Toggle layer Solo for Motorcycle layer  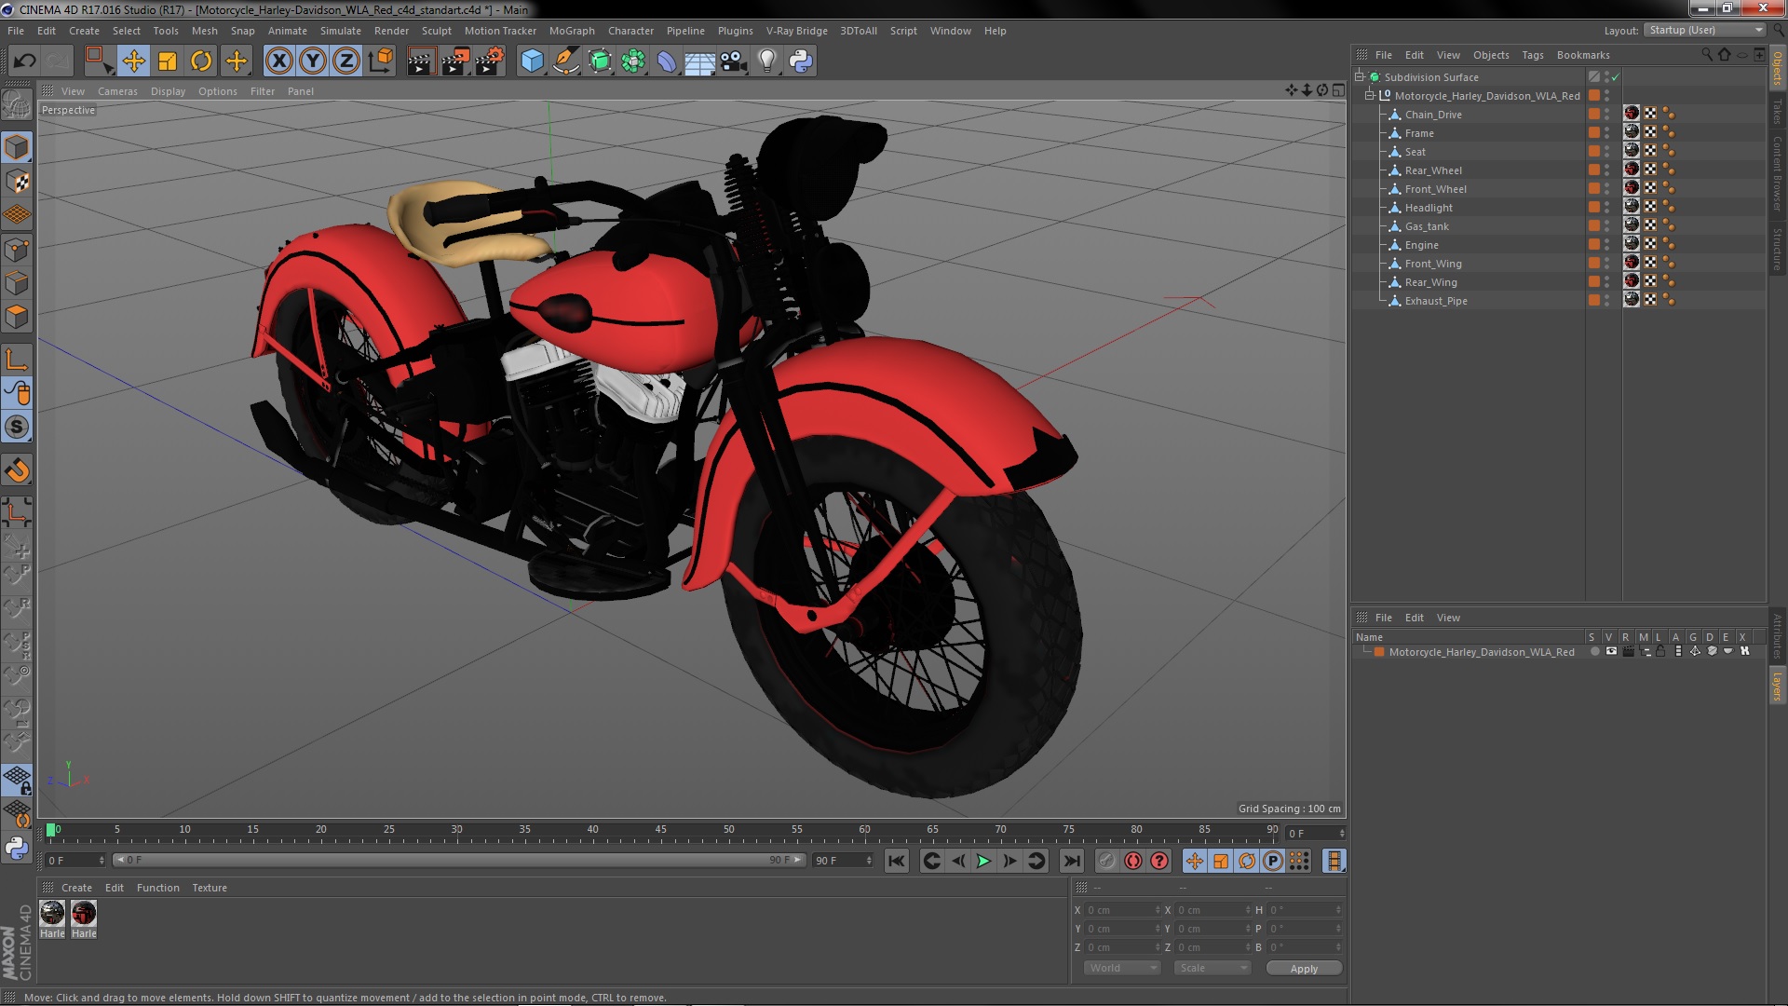tap(1594, 652)
